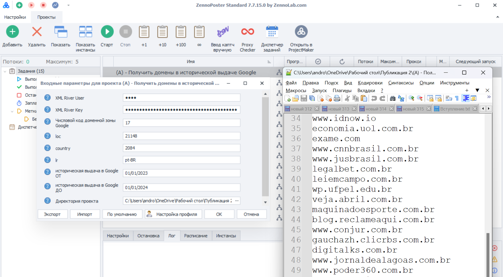Confirm the input parameters with OK
Viewport: 503px width, 277px height.
coord(219,214)
